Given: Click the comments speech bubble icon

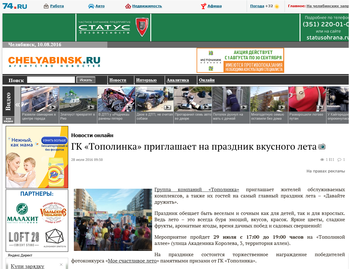Looking at the screenshot, I should coord(339,160).
